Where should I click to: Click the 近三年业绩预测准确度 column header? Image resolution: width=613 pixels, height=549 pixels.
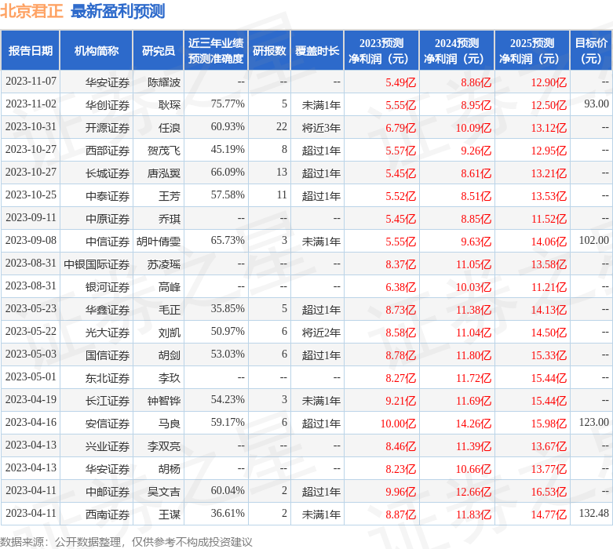(x=216, y=51)
